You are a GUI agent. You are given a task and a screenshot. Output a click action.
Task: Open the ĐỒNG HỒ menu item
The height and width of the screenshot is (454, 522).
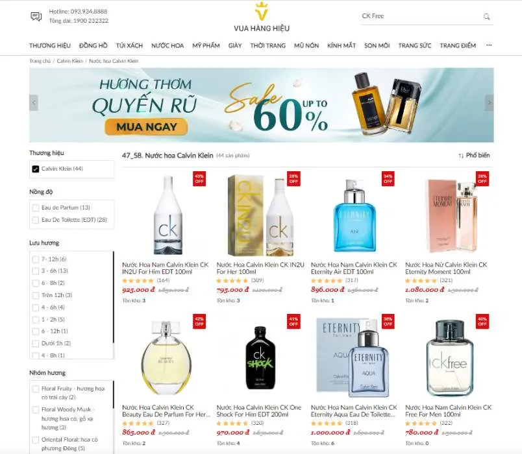[93, 45]
